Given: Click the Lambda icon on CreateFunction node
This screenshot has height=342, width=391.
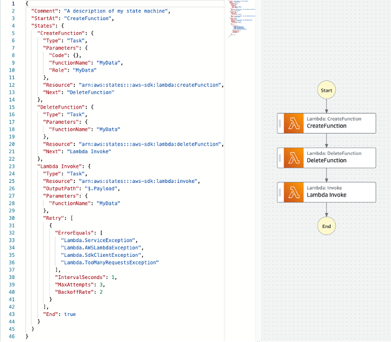Looking at the screenshot, I should pyautogui.click(x=293, y=123).
